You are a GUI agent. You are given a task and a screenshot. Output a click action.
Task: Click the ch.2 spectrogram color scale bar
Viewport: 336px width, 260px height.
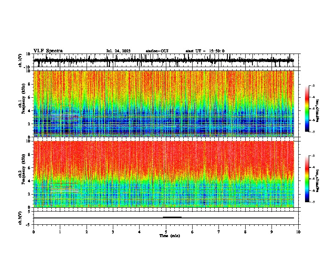point(307,179)
